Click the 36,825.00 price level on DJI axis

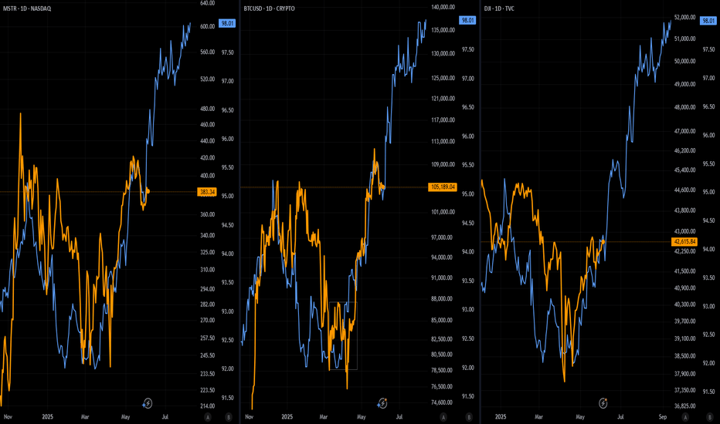tap(684, 406)
